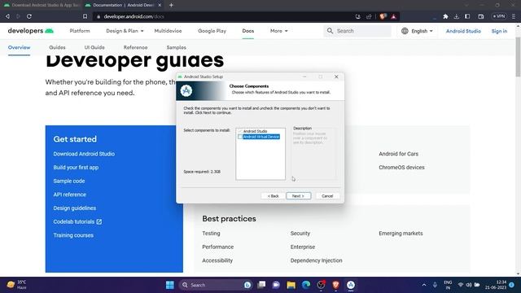Click taskbar Search box
This screenshot has width=521, height=293.
point(216,285)
